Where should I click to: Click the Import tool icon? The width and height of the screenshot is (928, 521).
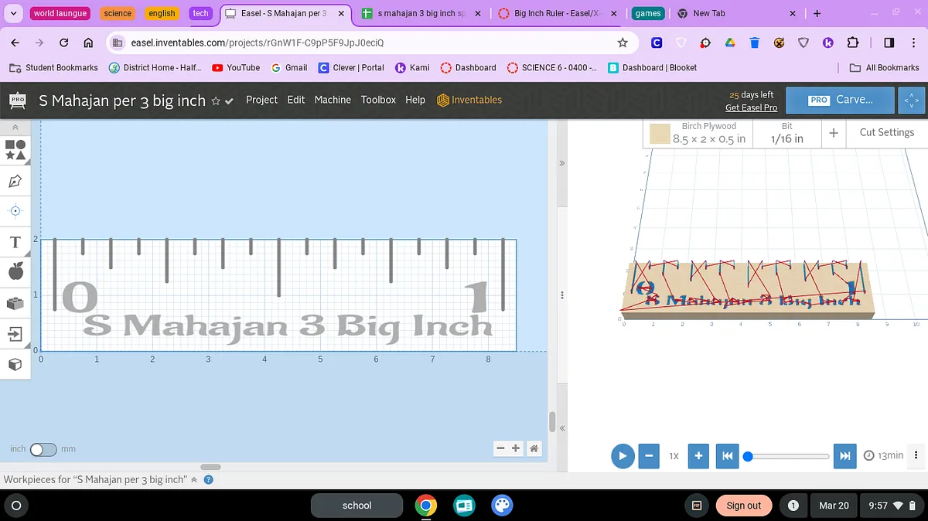coord(15,333)
